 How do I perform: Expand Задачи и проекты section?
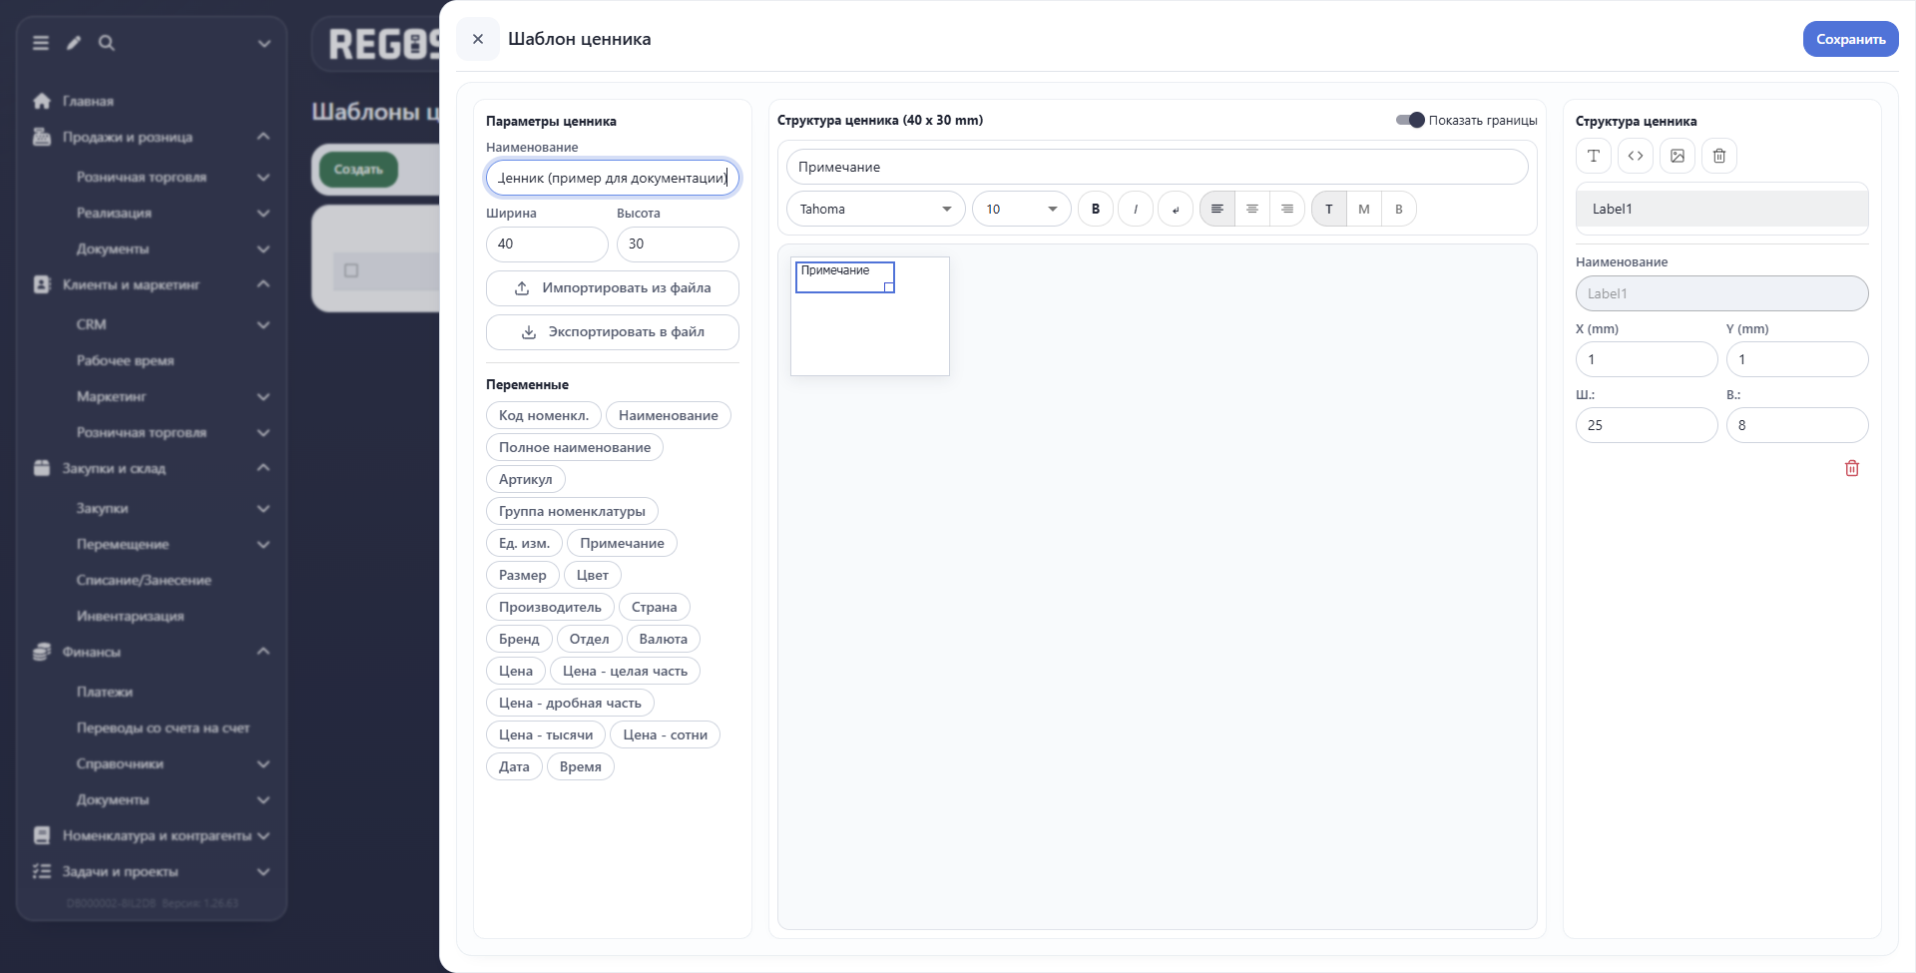[x=263, y=871]
